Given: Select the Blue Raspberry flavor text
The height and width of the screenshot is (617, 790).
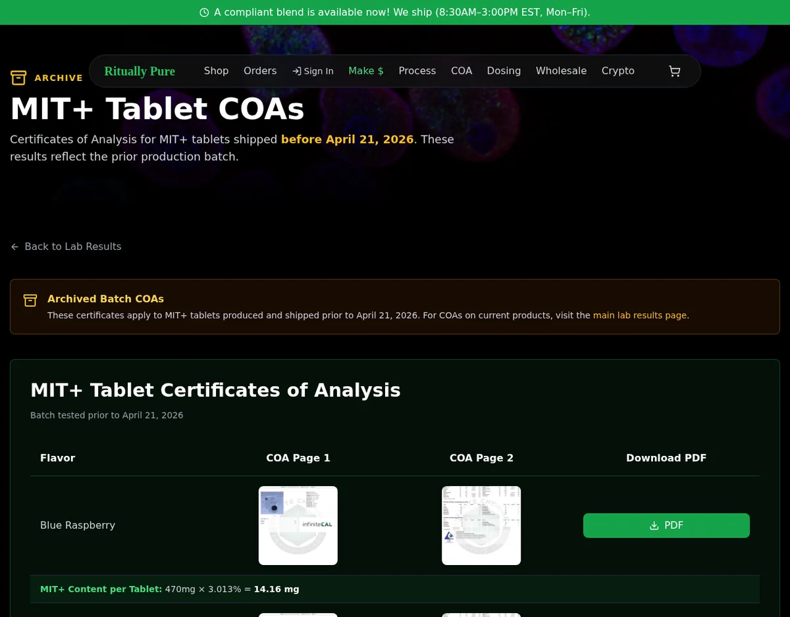Looking at the screenshot, I should (x=78, y=526).
